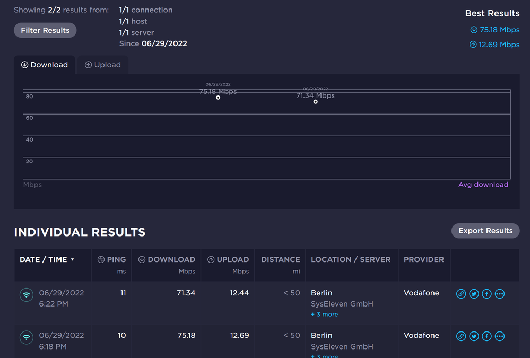530x358 pixels.
Task: Click upload value 12.44 in table
Action: coord(239,293)
